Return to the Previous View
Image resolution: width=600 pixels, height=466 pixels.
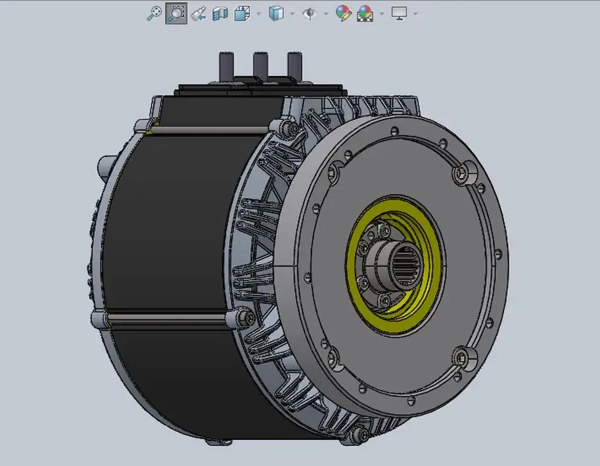(x=198, y=14)
